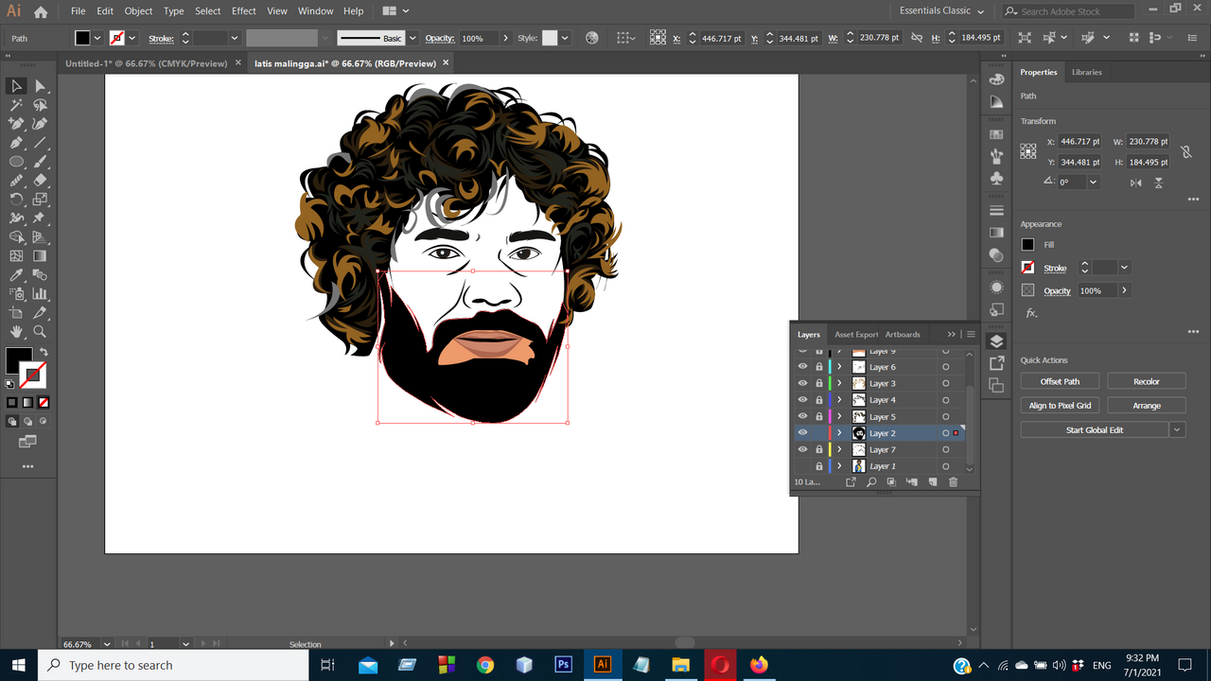Click the Fill color swatch in Appearance
This screenshot has width=1211, height=681.
click(x=1027, y=244)
